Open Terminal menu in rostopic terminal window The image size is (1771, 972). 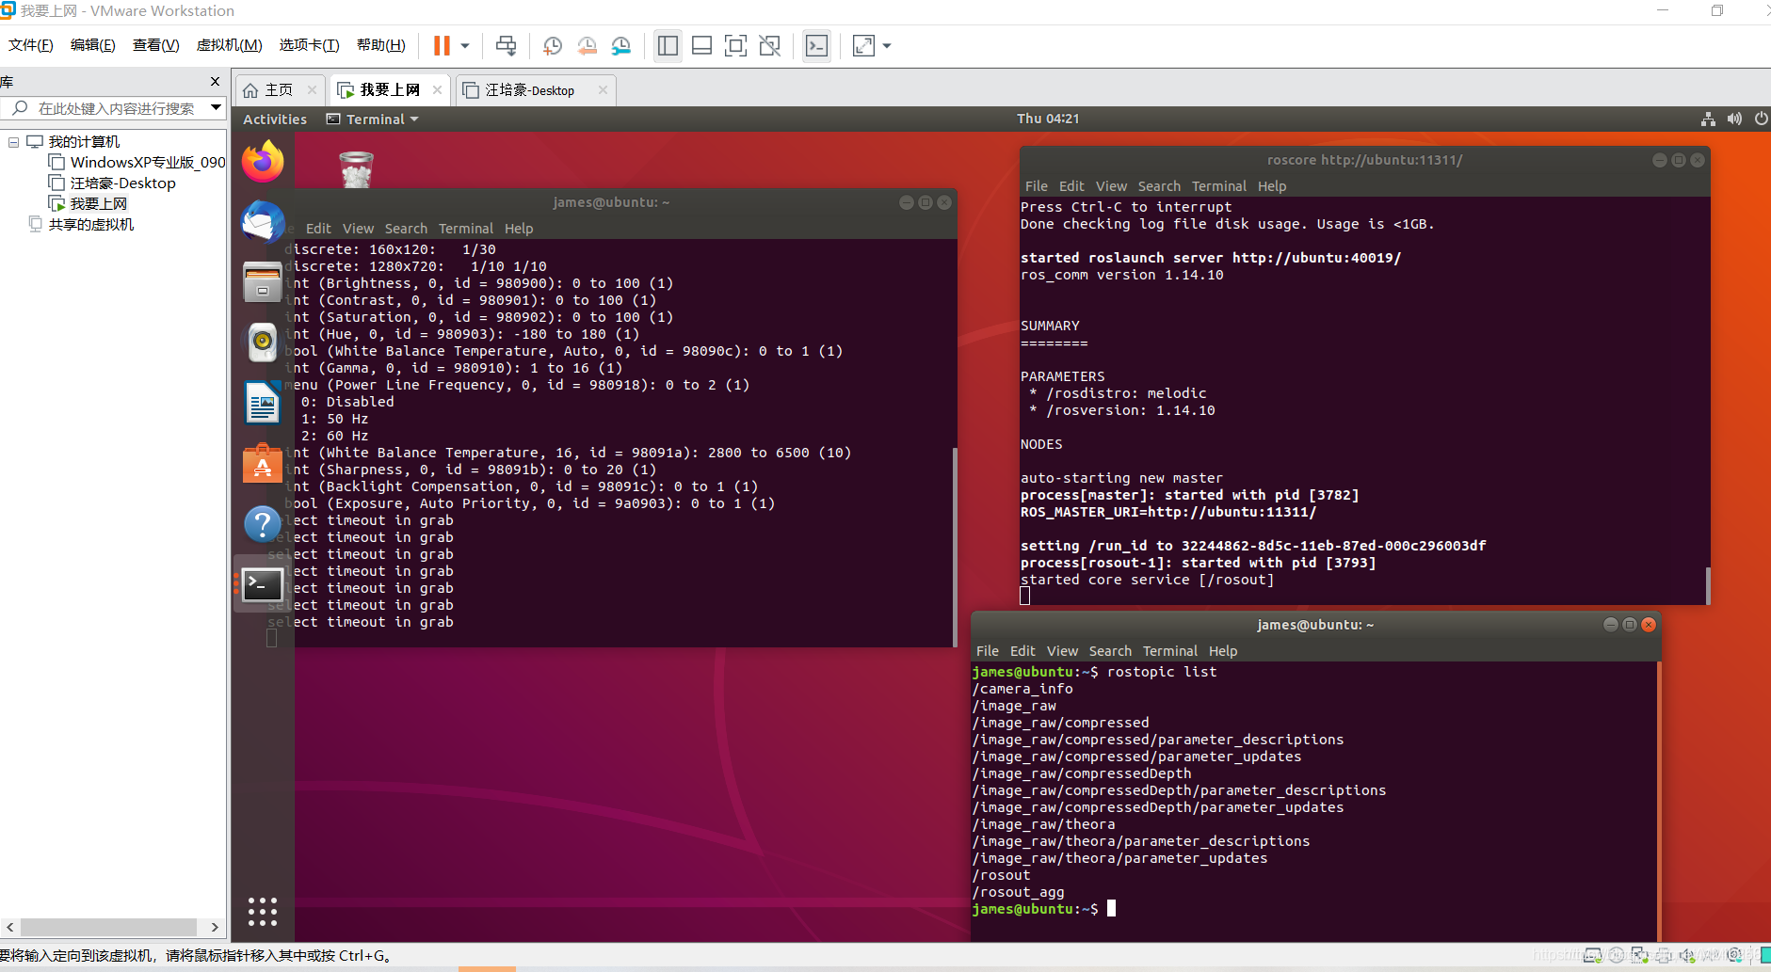tap(1170, 651)
